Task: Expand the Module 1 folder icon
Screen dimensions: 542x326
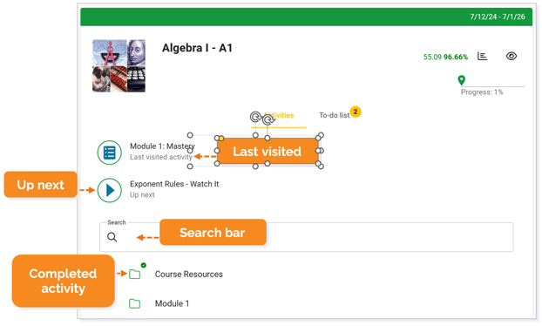Action: pyautogui.click(x=134, y=304)
